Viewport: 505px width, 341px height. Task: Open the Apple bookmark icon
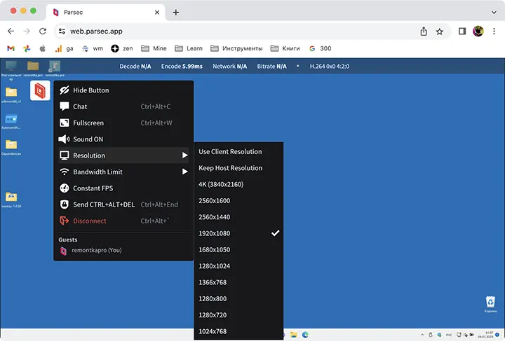click(43, 48)
